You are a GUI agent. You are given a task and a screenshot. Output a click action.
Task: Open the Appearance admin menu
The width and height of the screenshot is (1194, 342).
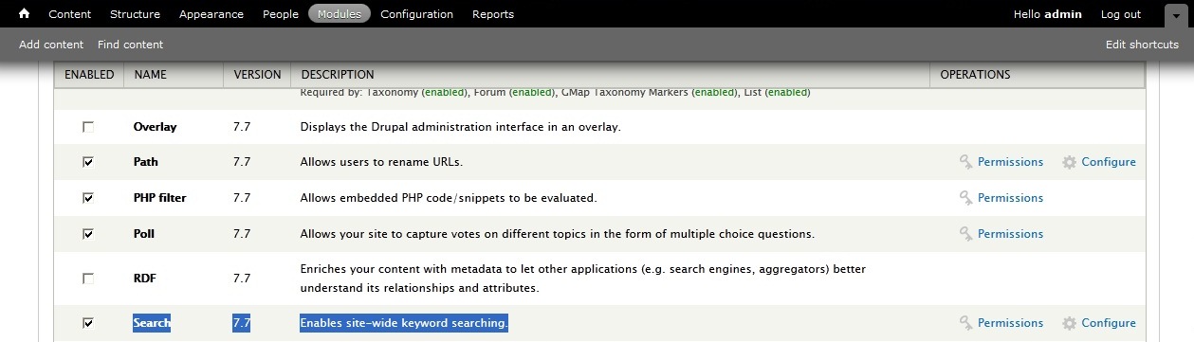point(211,14)
